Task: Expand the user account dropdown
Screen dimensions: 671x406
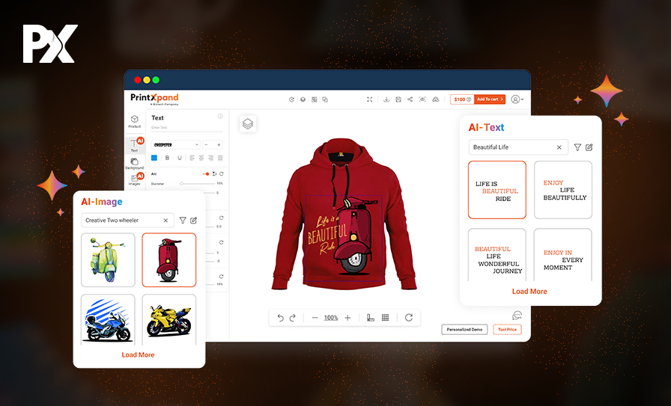Action: pyautogui.click(x=517, y=99)
